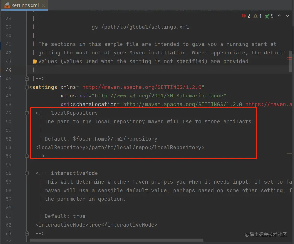Click '-gs /path/to/global/settings.xml' text
The image size is (294, 244).
(139, 27)
